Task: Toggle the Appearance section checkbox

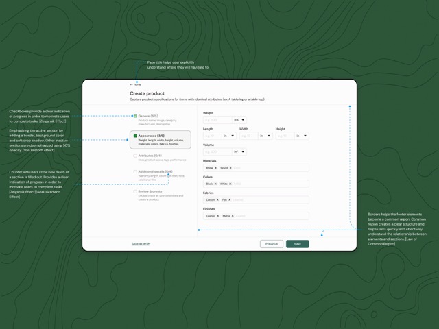Action: (135, 136)
